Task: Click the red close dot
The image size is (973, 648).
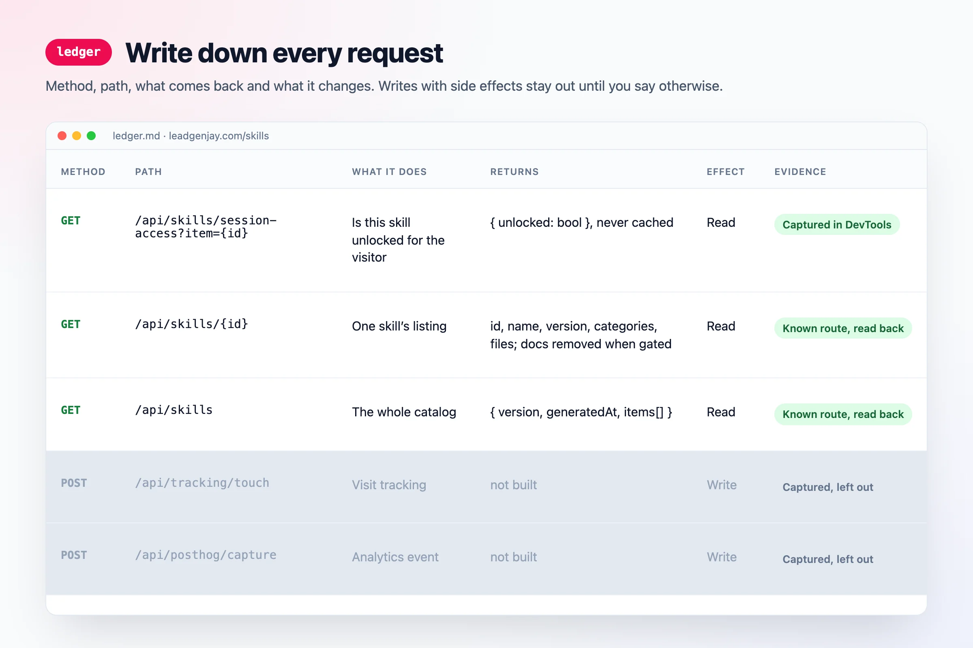Action: tap(62, 136)
